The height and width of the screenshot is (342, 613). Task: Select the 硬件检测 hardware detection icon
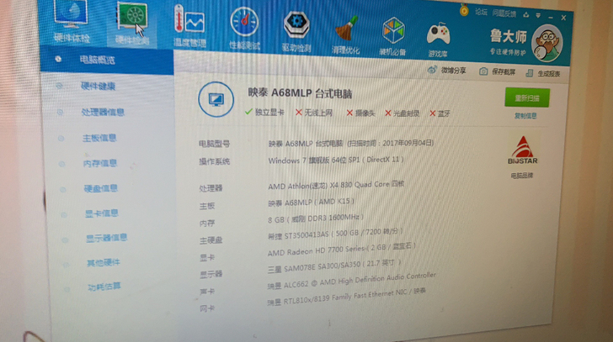tap(131, 23)
